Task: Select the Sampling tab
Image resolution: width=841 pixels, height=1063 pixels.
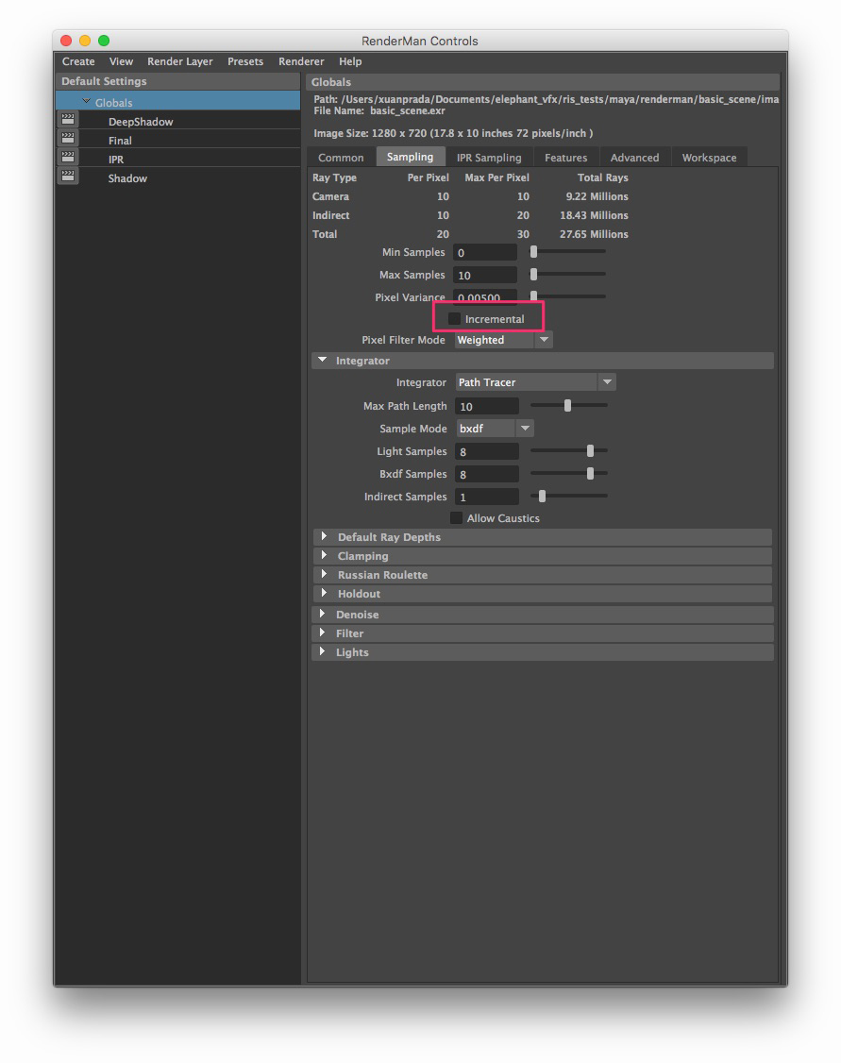Action: [410, 157]
